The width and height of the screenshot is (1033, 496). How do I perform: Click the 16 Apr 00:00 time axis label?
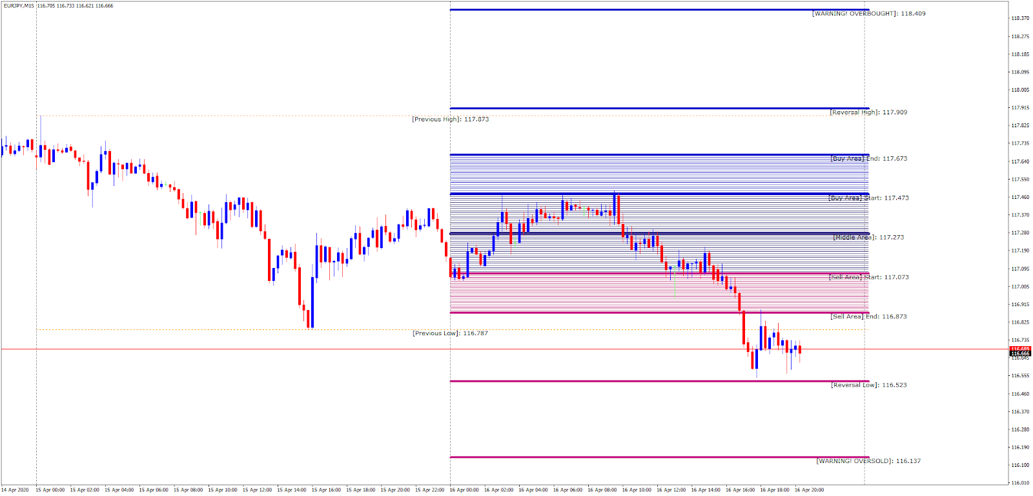click(x=464, y=490)
